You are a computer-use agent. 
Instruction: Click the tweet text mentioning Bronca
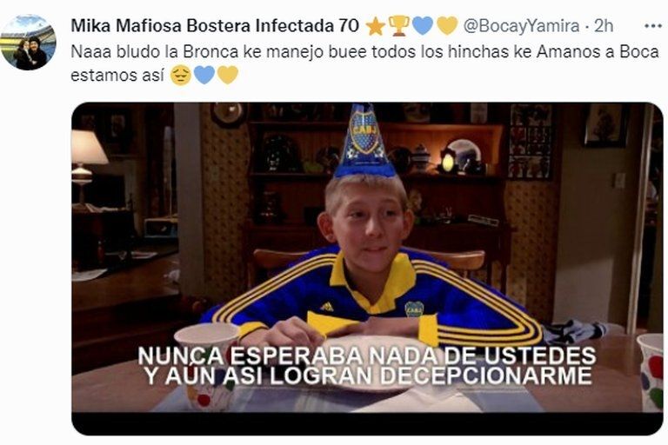(x=364, y=63)
